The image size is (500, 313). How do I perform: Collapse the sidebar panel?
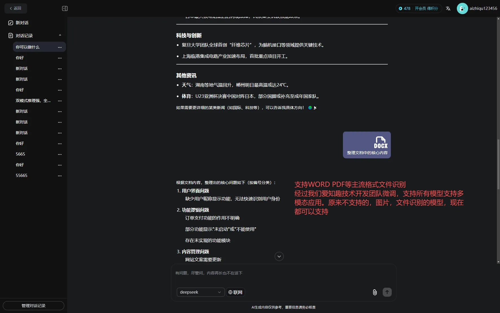tap(65, 8)
